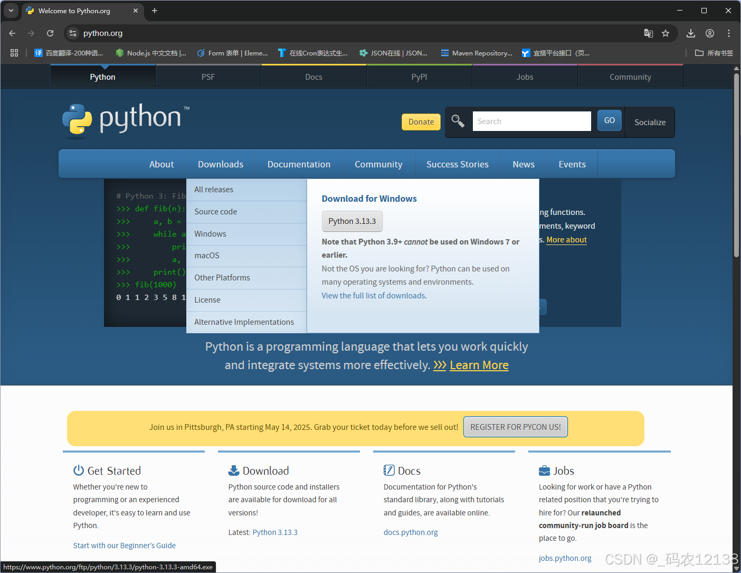The image size is (741, 573).
Task: Open the Events navigation menu
Action: coord(572,164)
